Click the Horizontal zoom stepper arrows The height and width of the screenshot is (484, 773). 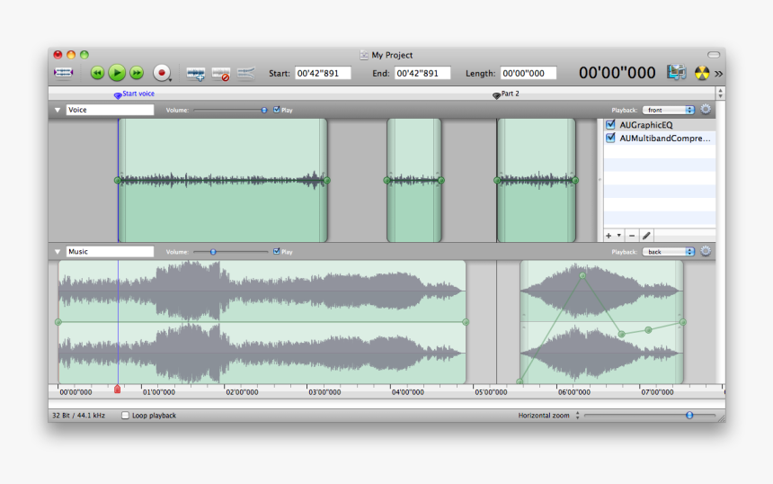click(577, 416)
